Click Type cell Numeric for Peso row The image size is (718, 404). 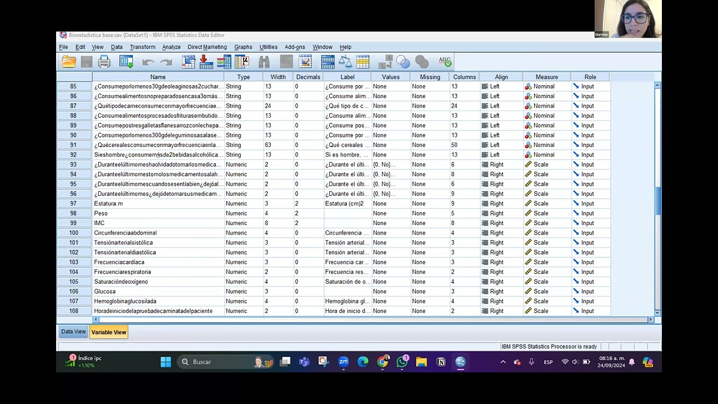(x=243, y=213)
